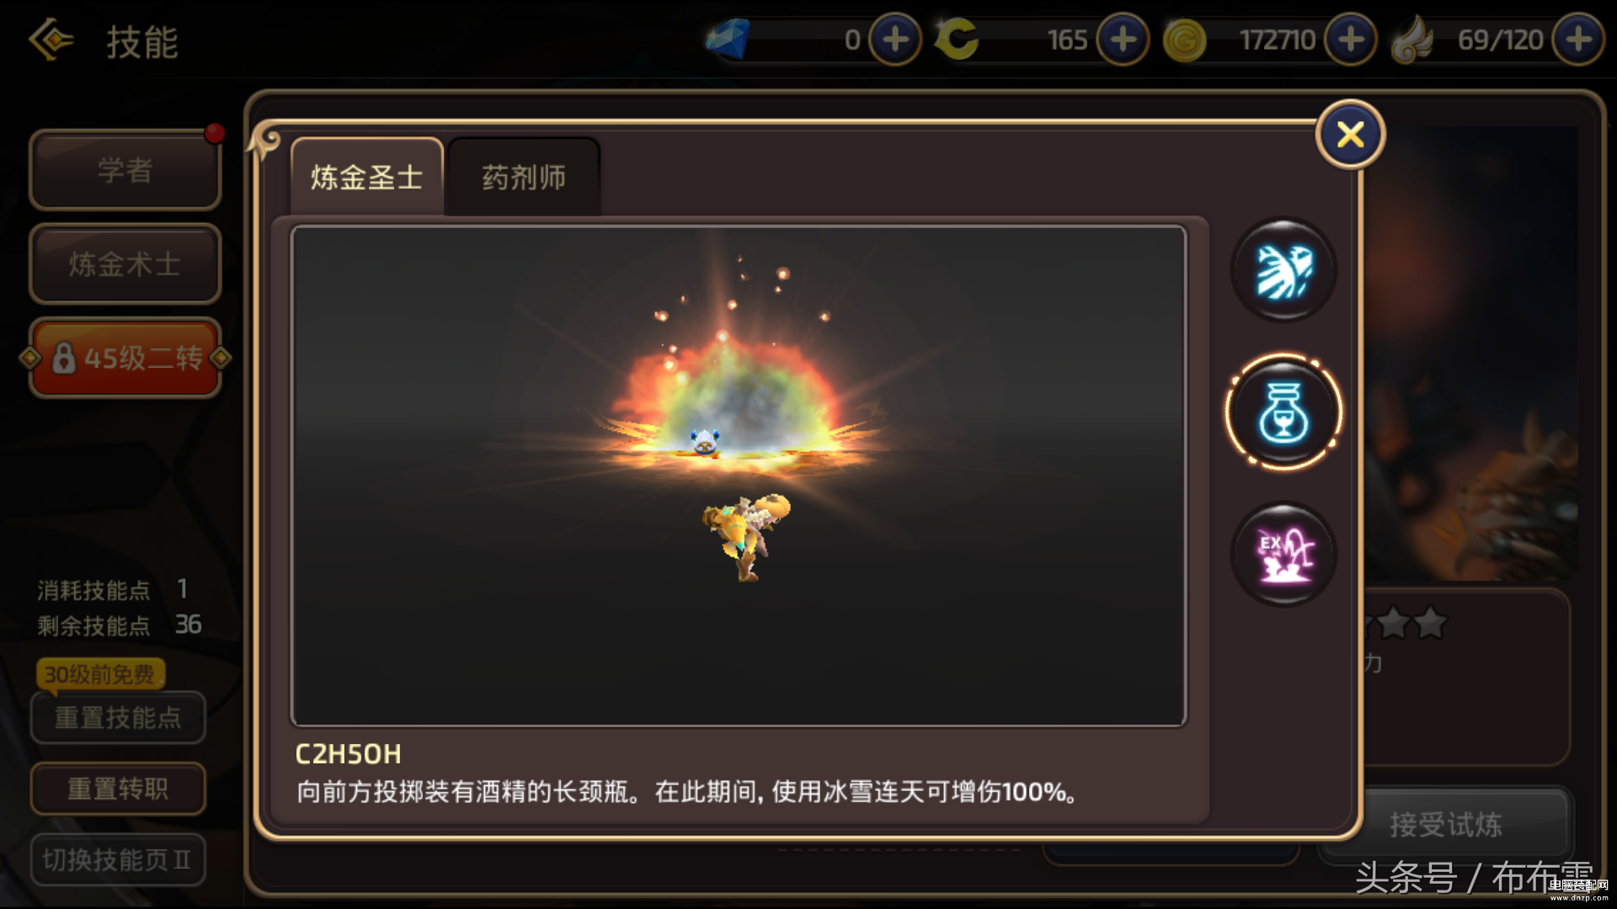Click the 接受试炼 button
The image size is (1617, 909).
pos(1445,825)
